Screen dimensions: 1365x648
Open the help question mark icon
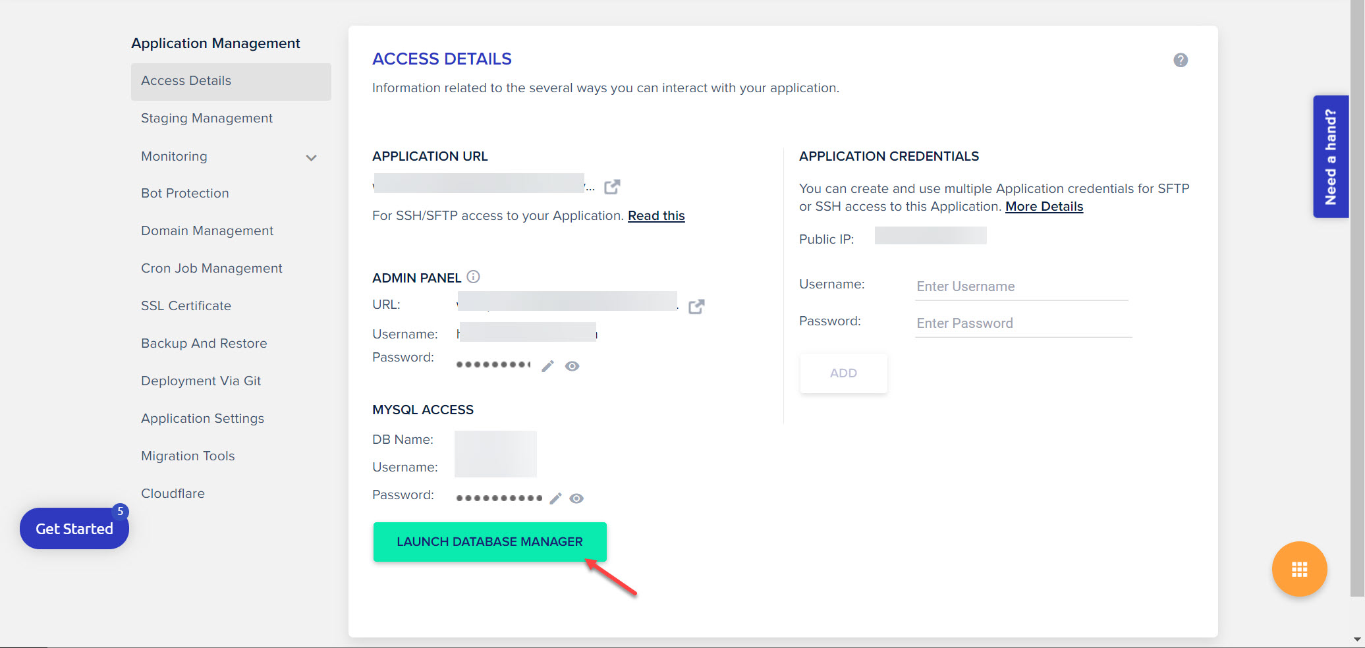pyautogui.click(x=1181, y=60)
